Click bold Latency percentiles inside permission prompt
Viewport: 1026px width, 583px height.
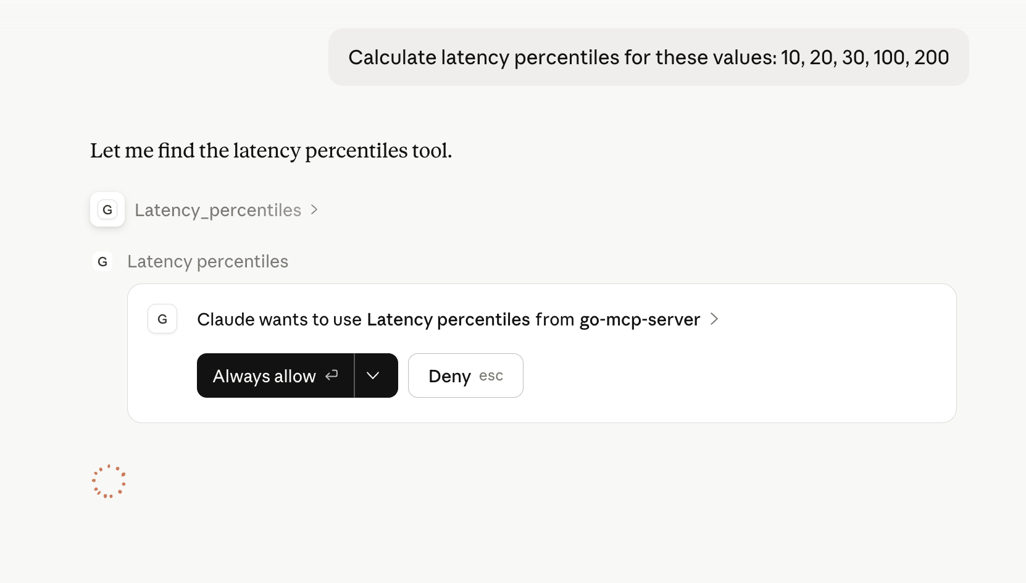point(449,319)
